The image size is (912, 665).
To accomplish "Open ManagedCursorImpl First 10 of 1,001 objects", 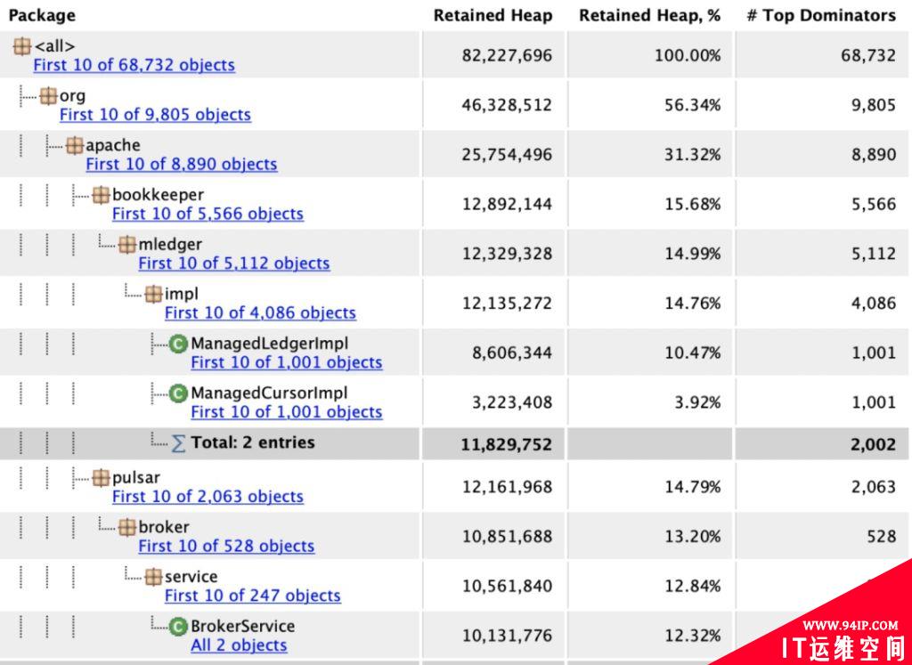I will [x=287, y=412].
